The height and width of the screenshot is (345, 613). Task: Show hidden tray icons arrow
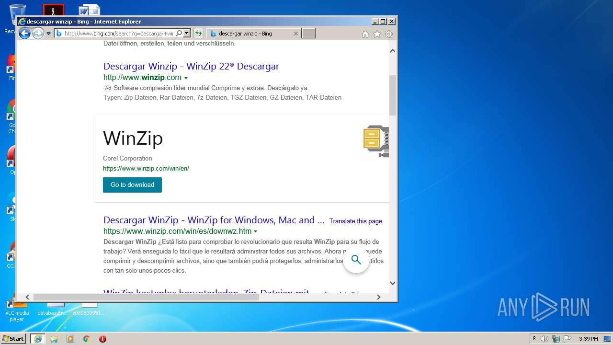point(534,339)
